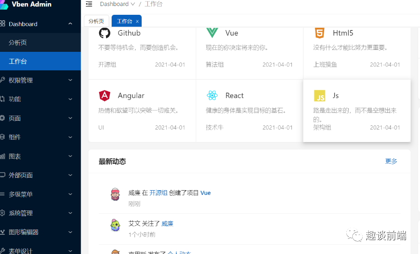Click the Vue logo icon
The height and width of the screenshot is (254, 420).
click(x=212, y=33)
